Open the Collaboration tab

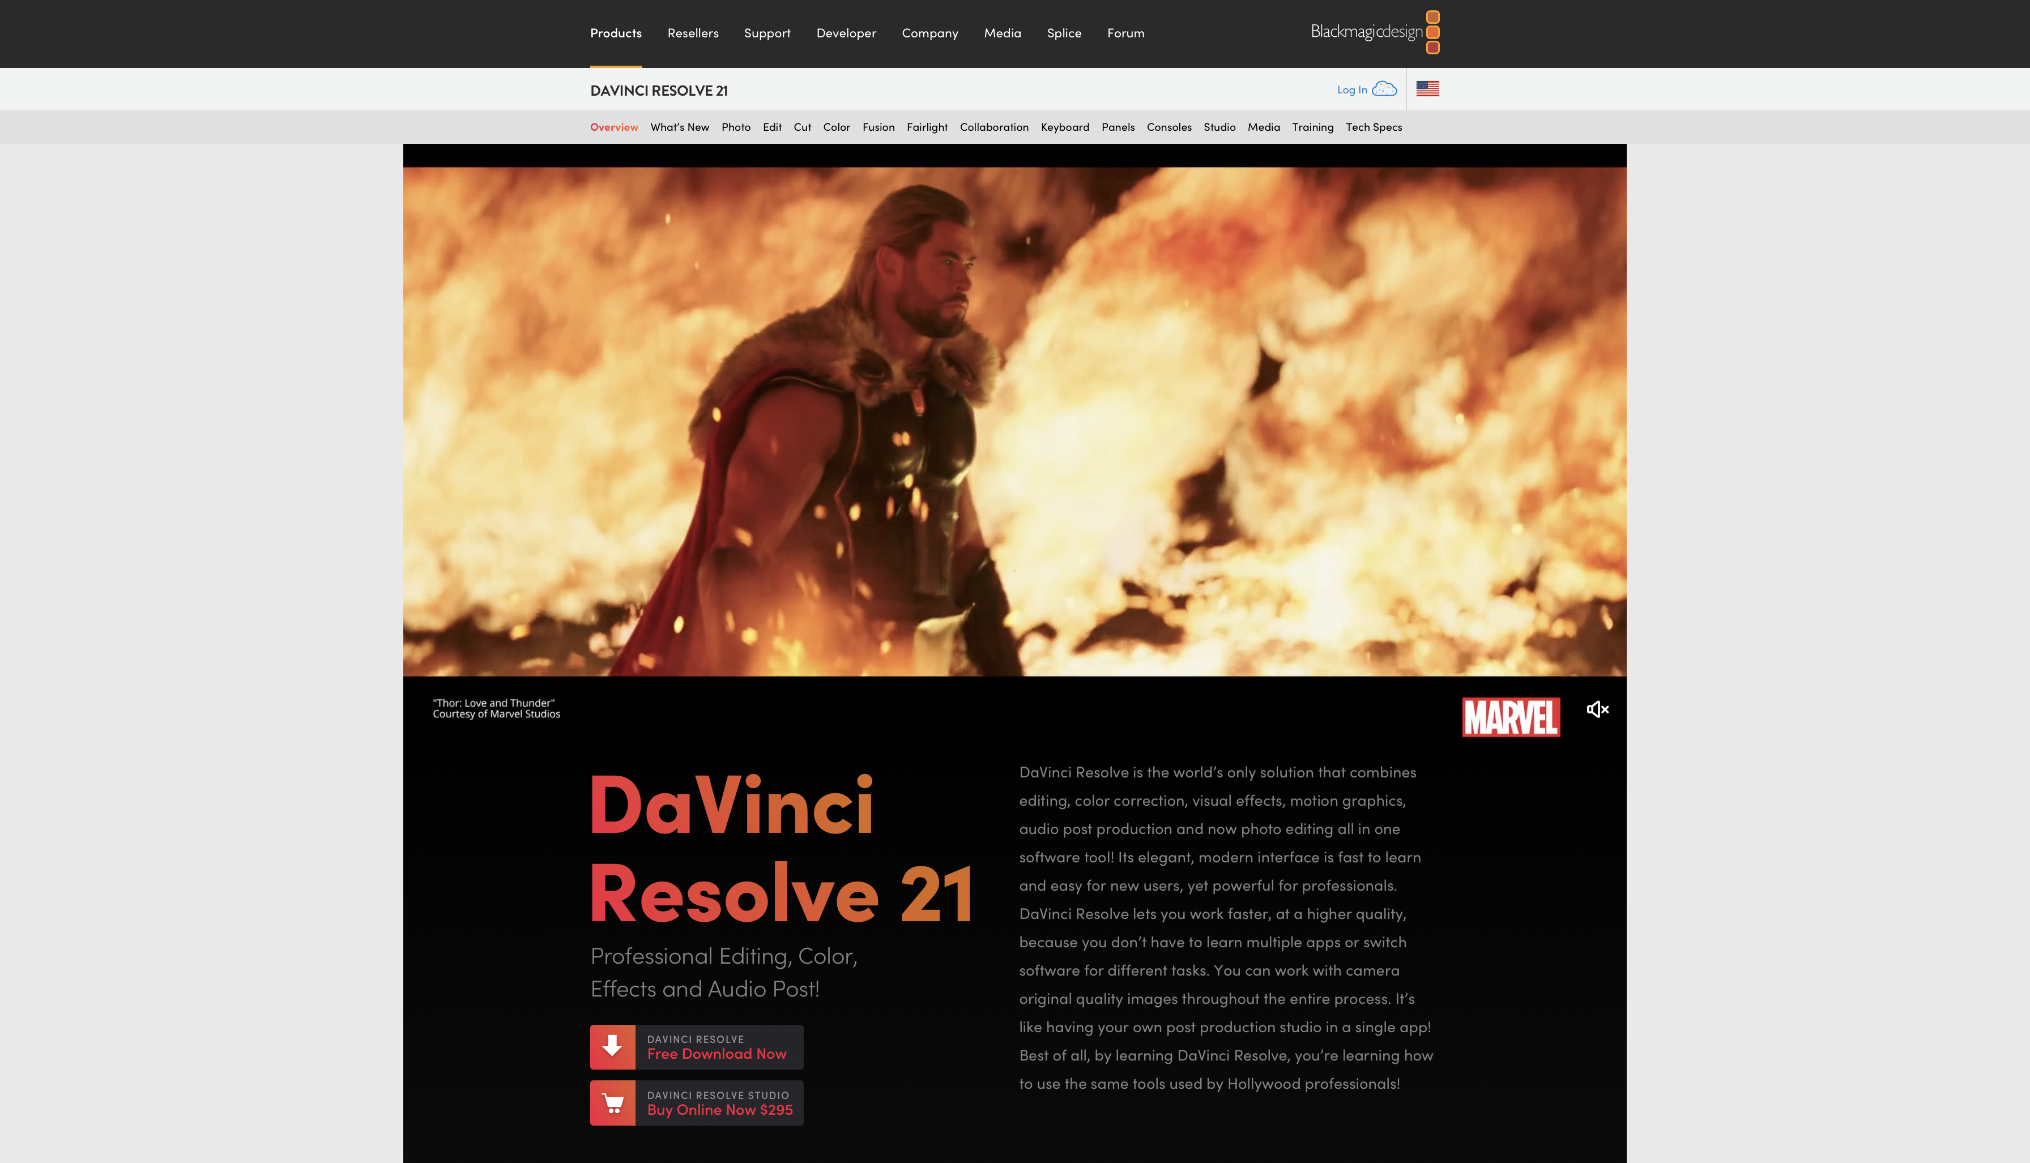tap(994, 127)
